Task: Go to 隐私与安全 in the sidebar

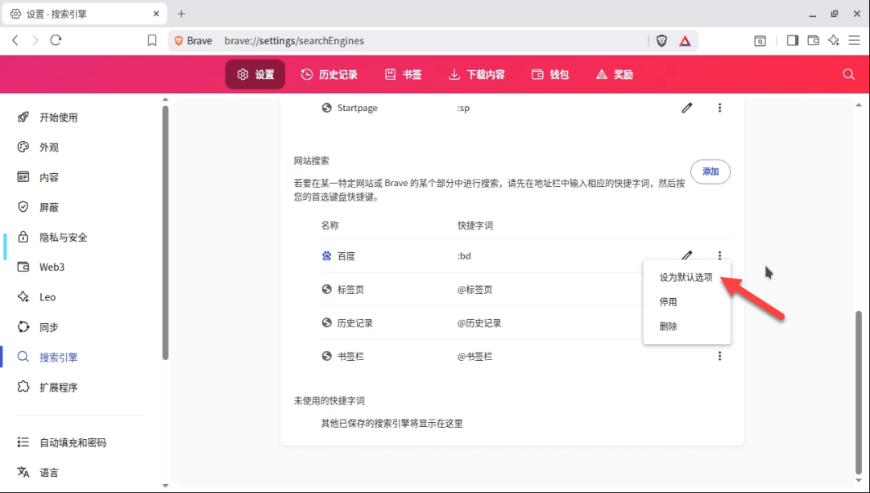Action: 63,238
